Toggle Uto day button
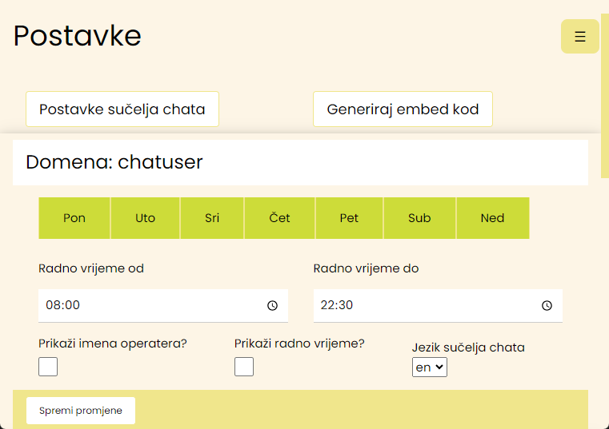 (145, 218)
